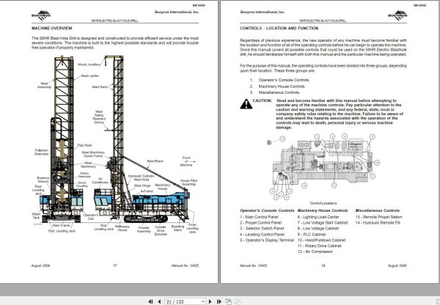Jump to the last page
Image resolution: width=440 pixels, height=305 pixels.
219,301
